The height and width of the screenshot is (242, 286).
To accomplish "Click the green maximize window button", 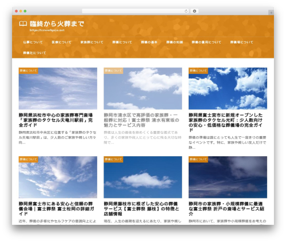I will tap(25, 11).
